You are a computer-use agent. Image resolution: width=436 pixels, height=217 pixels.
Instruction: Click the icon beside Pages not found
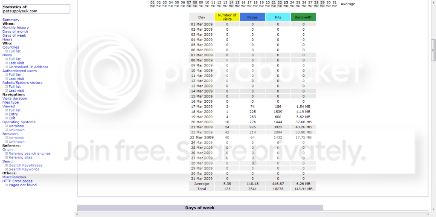(6, 185)
